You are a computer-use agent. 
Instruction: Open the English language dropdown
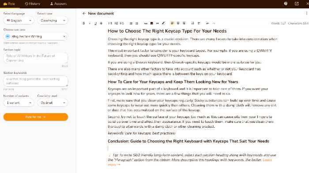(x=19, y=20)
